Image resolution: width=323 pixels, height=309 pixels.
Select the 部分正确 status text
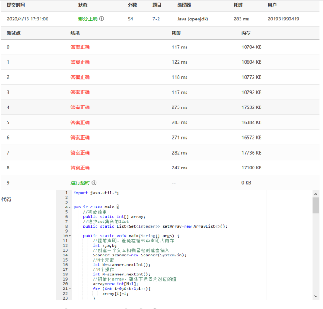click(88, 19)
